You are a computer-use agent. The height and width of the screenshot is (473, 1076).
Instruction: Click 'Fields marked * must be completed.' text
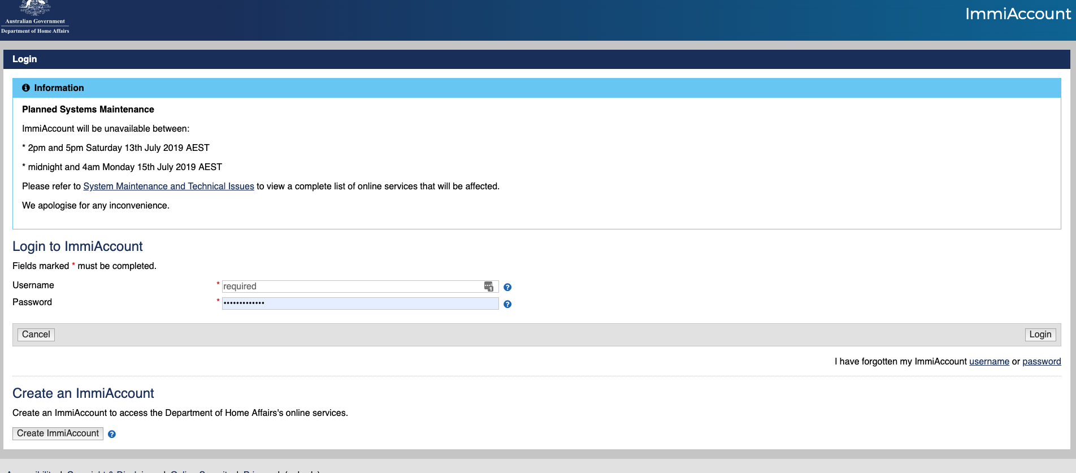(x=84, y=266)
